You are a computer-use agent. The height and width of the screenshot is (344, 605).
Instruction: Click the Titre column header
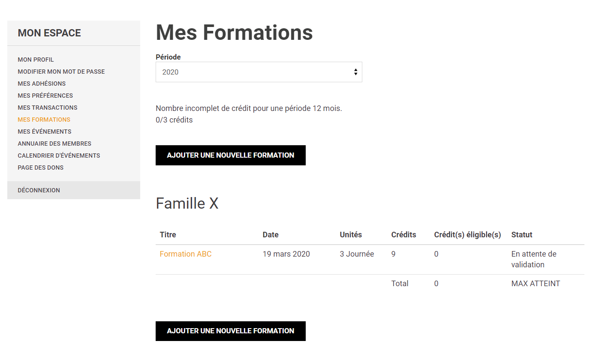coord(168,235)
